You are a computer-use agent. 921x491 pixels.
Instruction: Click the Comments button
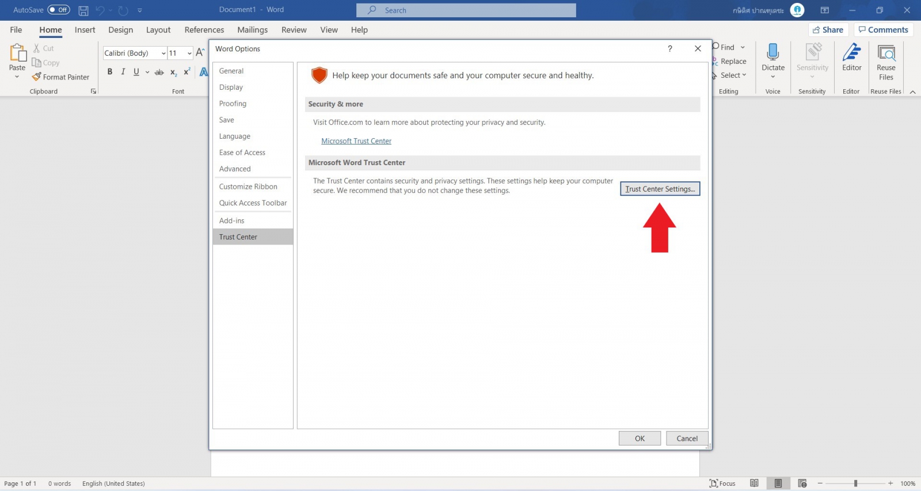[x=884, y=30]
